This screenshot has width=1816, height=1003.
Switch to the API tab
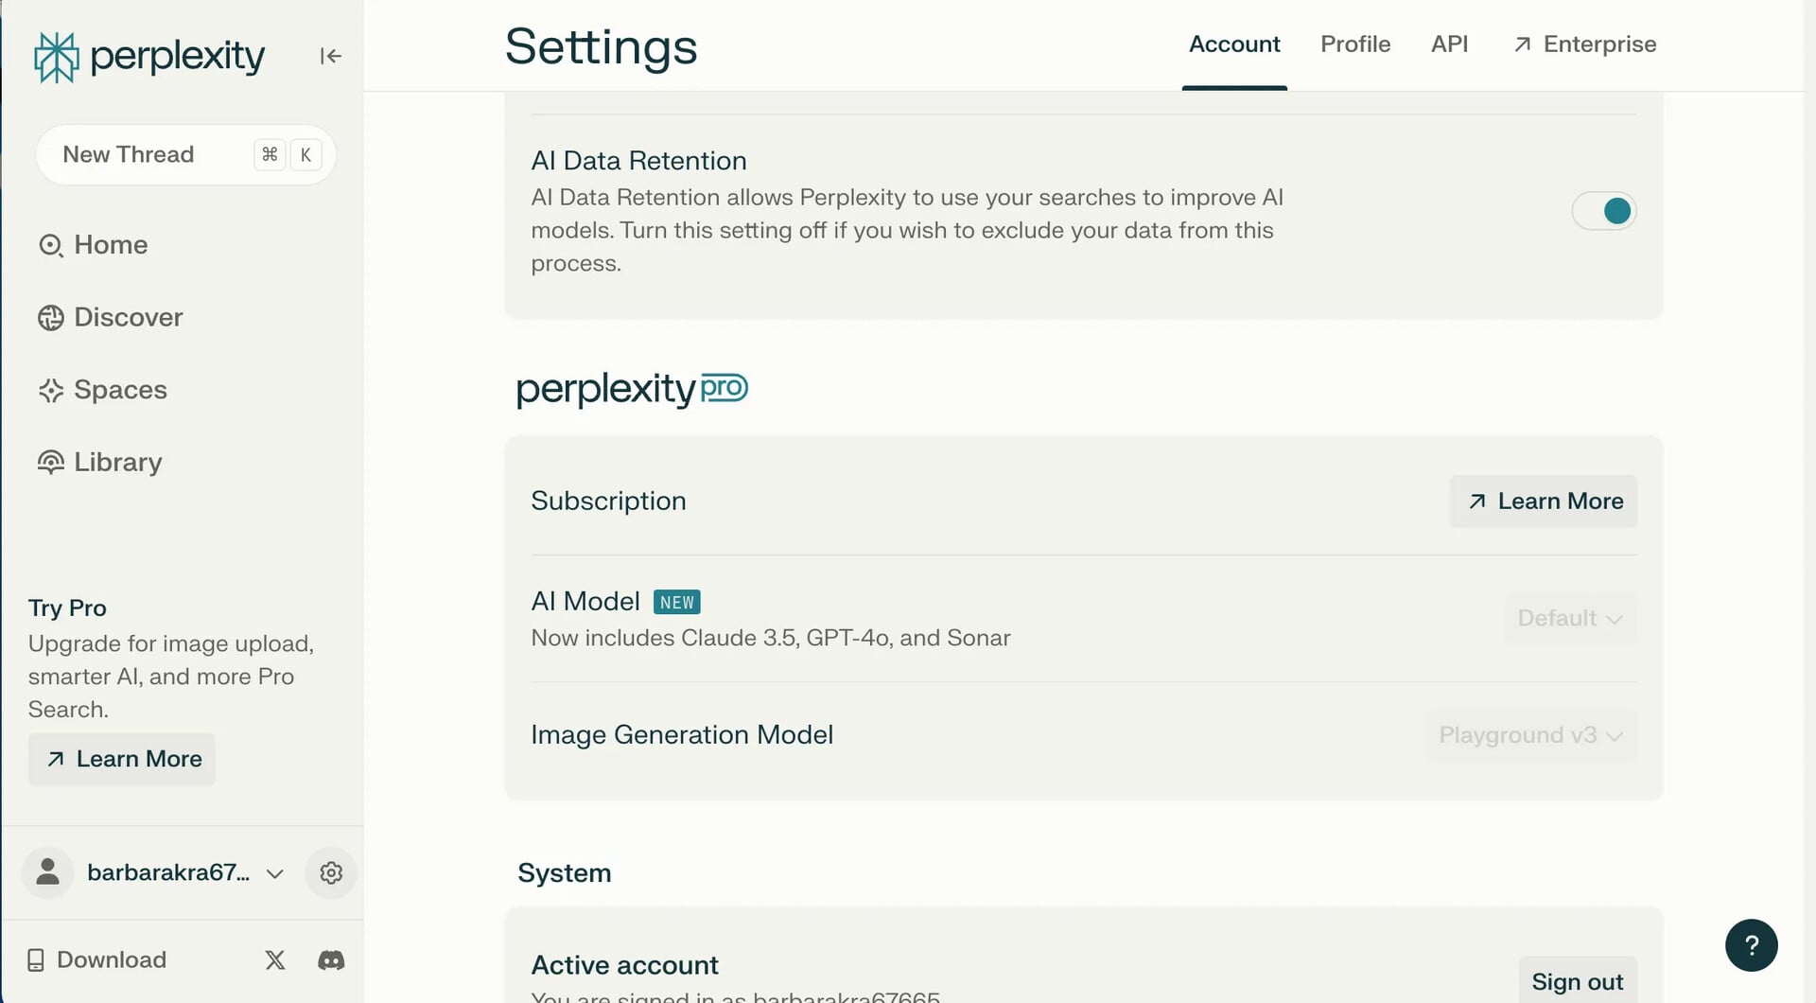[1449, 44]
